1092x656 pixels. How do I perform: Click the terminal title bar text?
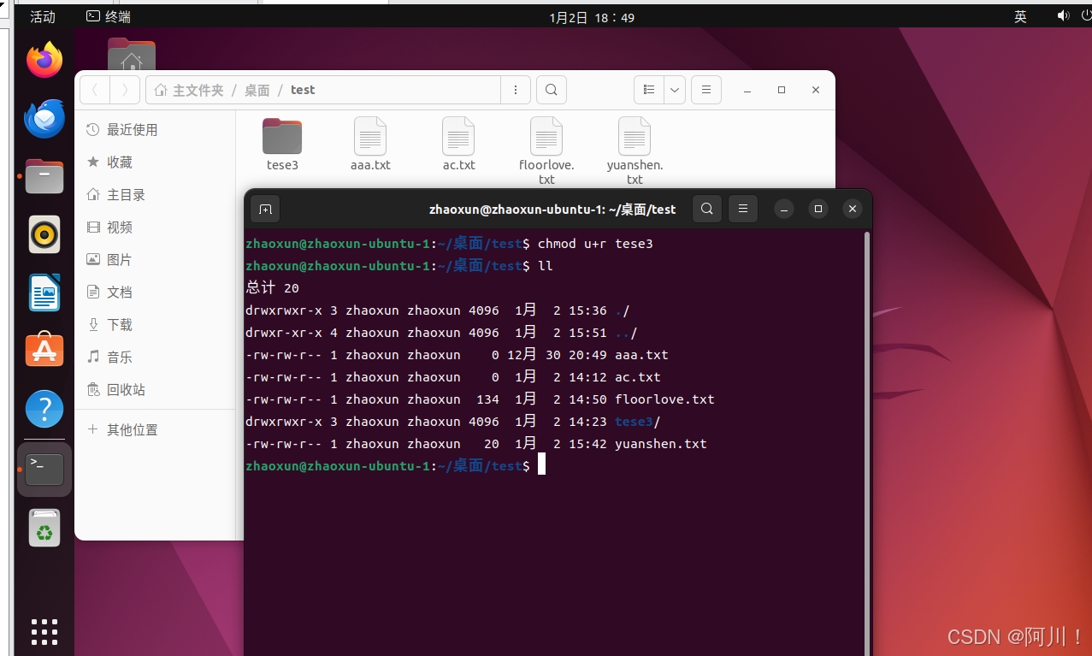(x=552, y=209)
